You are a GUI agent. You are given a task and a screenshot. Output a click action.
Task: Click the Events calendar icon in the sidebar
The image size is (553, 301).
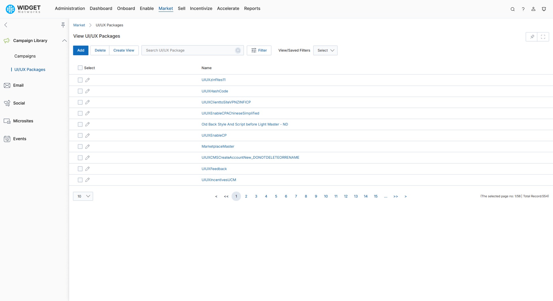[7, 139]
